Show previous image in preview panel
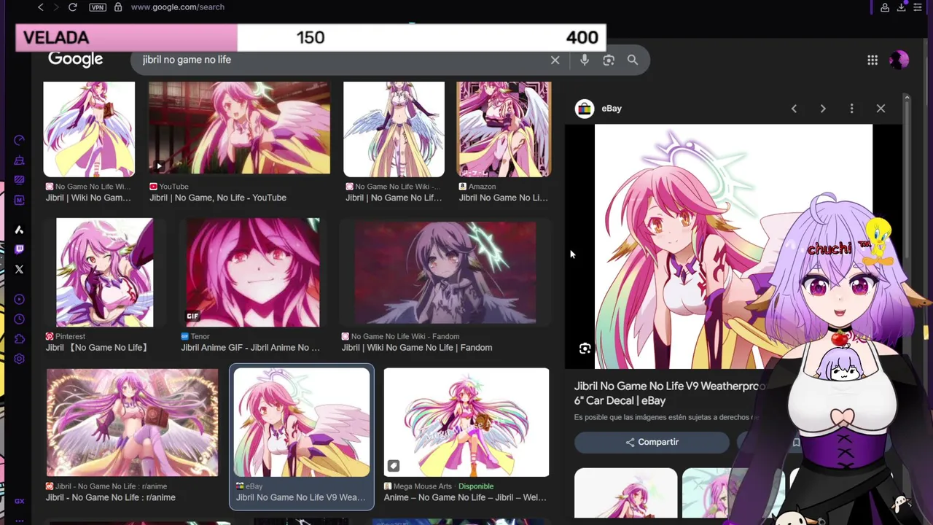The width and height of the screenshot is (933, 525). (x=794, y=109)
